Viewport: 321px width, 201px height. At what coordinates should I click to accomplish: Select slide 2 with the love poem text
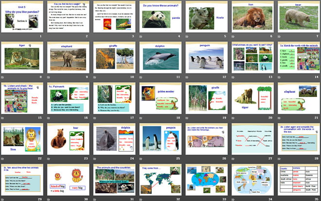[68, 17]
